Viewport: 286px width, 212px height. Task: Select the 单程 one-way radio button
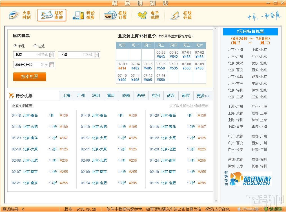point(15,46)
